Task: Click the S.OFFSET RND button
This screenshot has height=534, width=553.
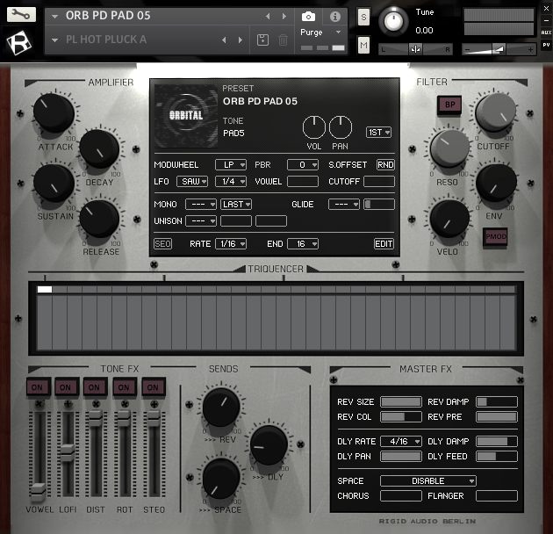Action: point(385,165)
